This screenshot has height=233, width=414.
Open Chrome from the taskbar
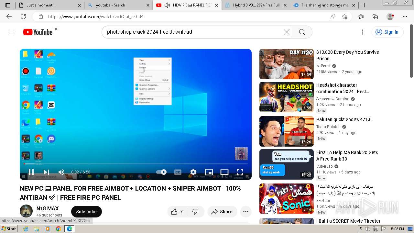58,229
